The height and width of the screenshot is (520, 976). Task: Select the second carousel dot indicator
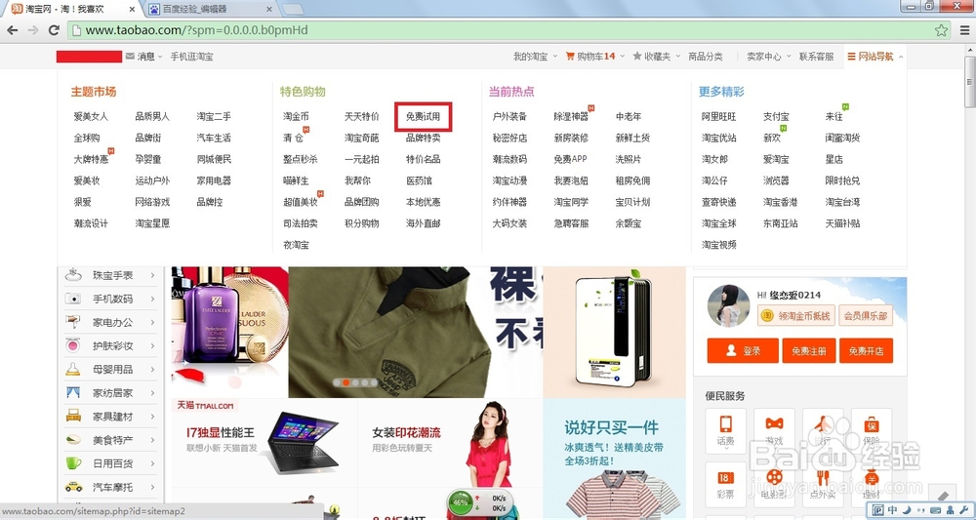pyautogui.click(x=346, y=382)
